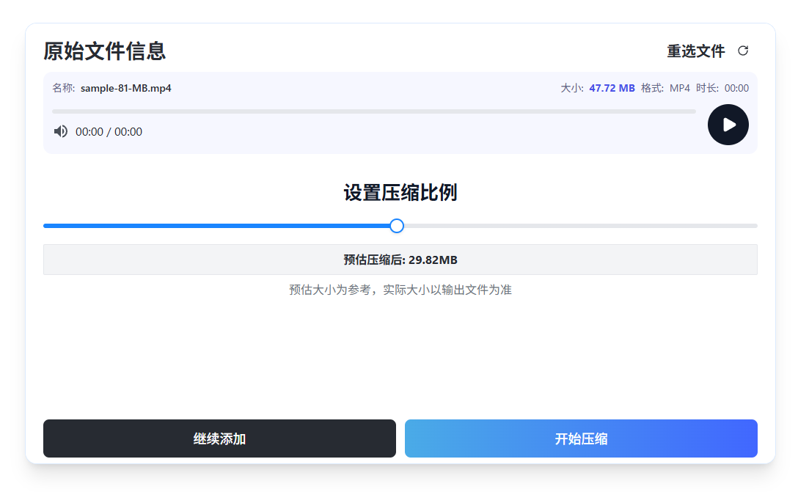Click the compression ratio slider handle
Viewport: 798px width, 492px height.
coord(397,226)
